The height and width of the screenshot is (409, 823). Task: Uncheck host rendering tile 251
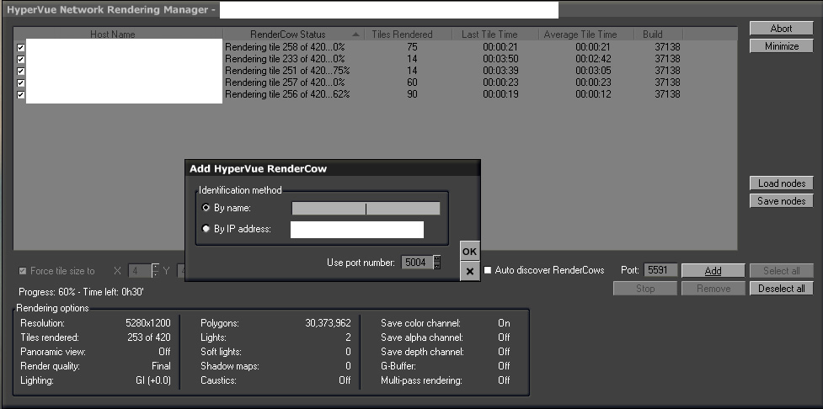coord(20,71)
